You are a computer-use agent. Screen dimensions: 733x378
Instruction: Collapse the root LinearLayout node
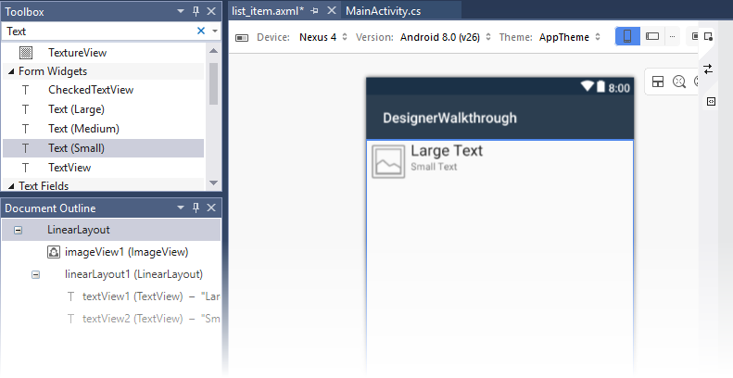(x=18, y=230)
